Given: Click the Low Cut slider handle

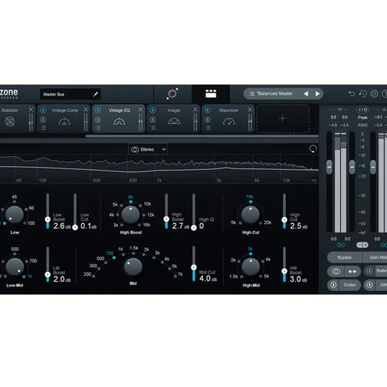Looking at the screenshot, I should pyautogui.click(x=75, y=227).
